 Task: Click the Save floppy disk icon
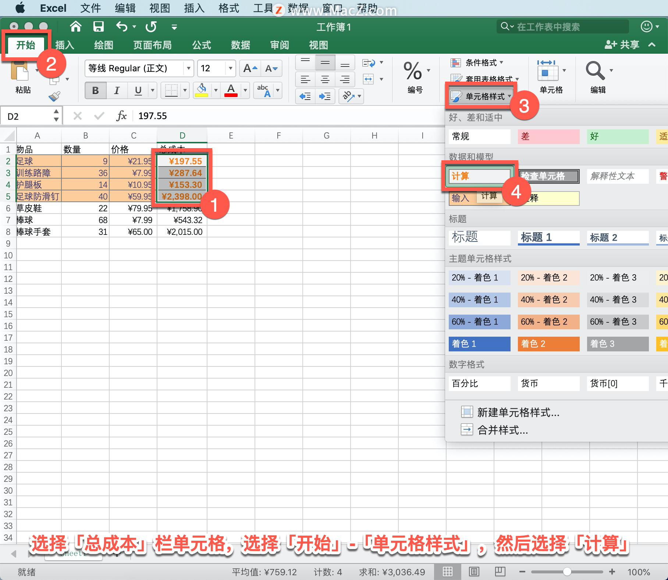pyautogui.click(x=98, y=26)
